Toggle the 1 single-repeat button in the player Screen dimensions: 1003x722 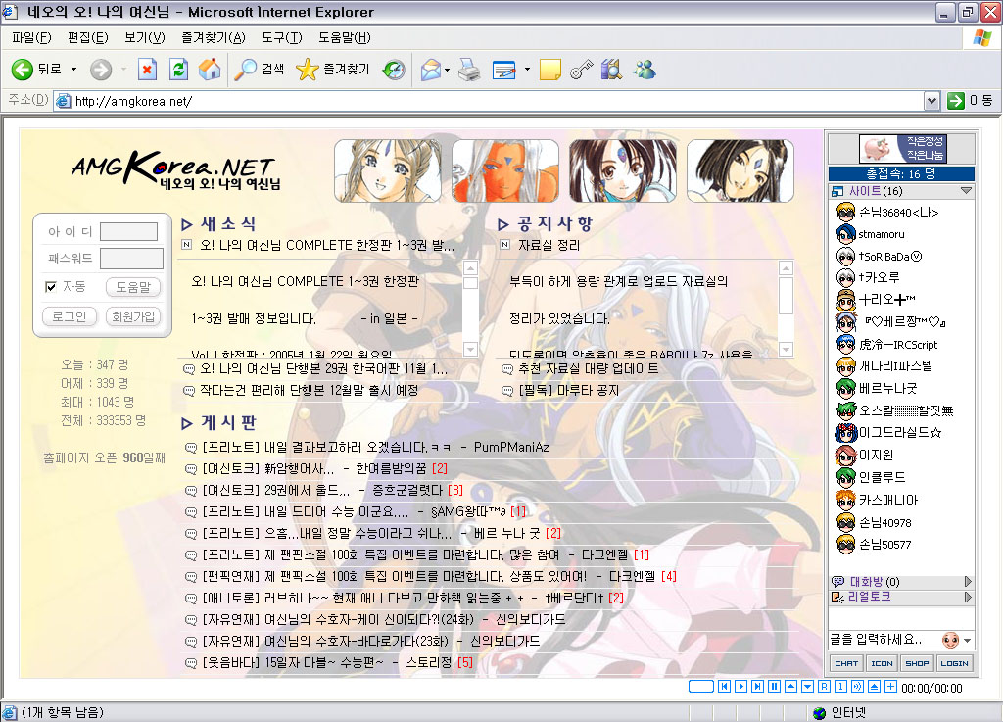point(840,686)
